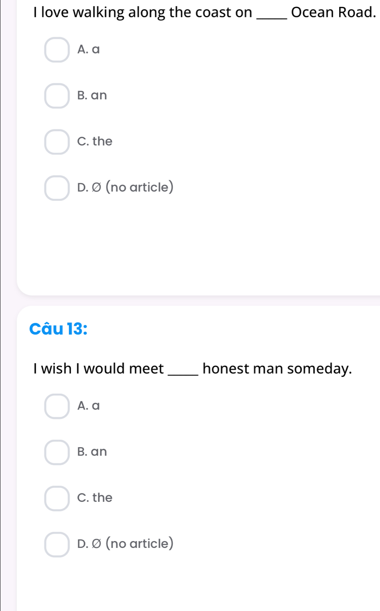Click the 'Câu 13:' question heading
The image size is (380, 611).
[x=59, y=329]
